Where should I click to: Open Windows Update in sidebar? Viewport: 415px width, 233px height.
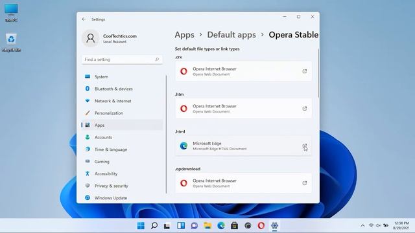pyautogui.click(x=122, y=198)
